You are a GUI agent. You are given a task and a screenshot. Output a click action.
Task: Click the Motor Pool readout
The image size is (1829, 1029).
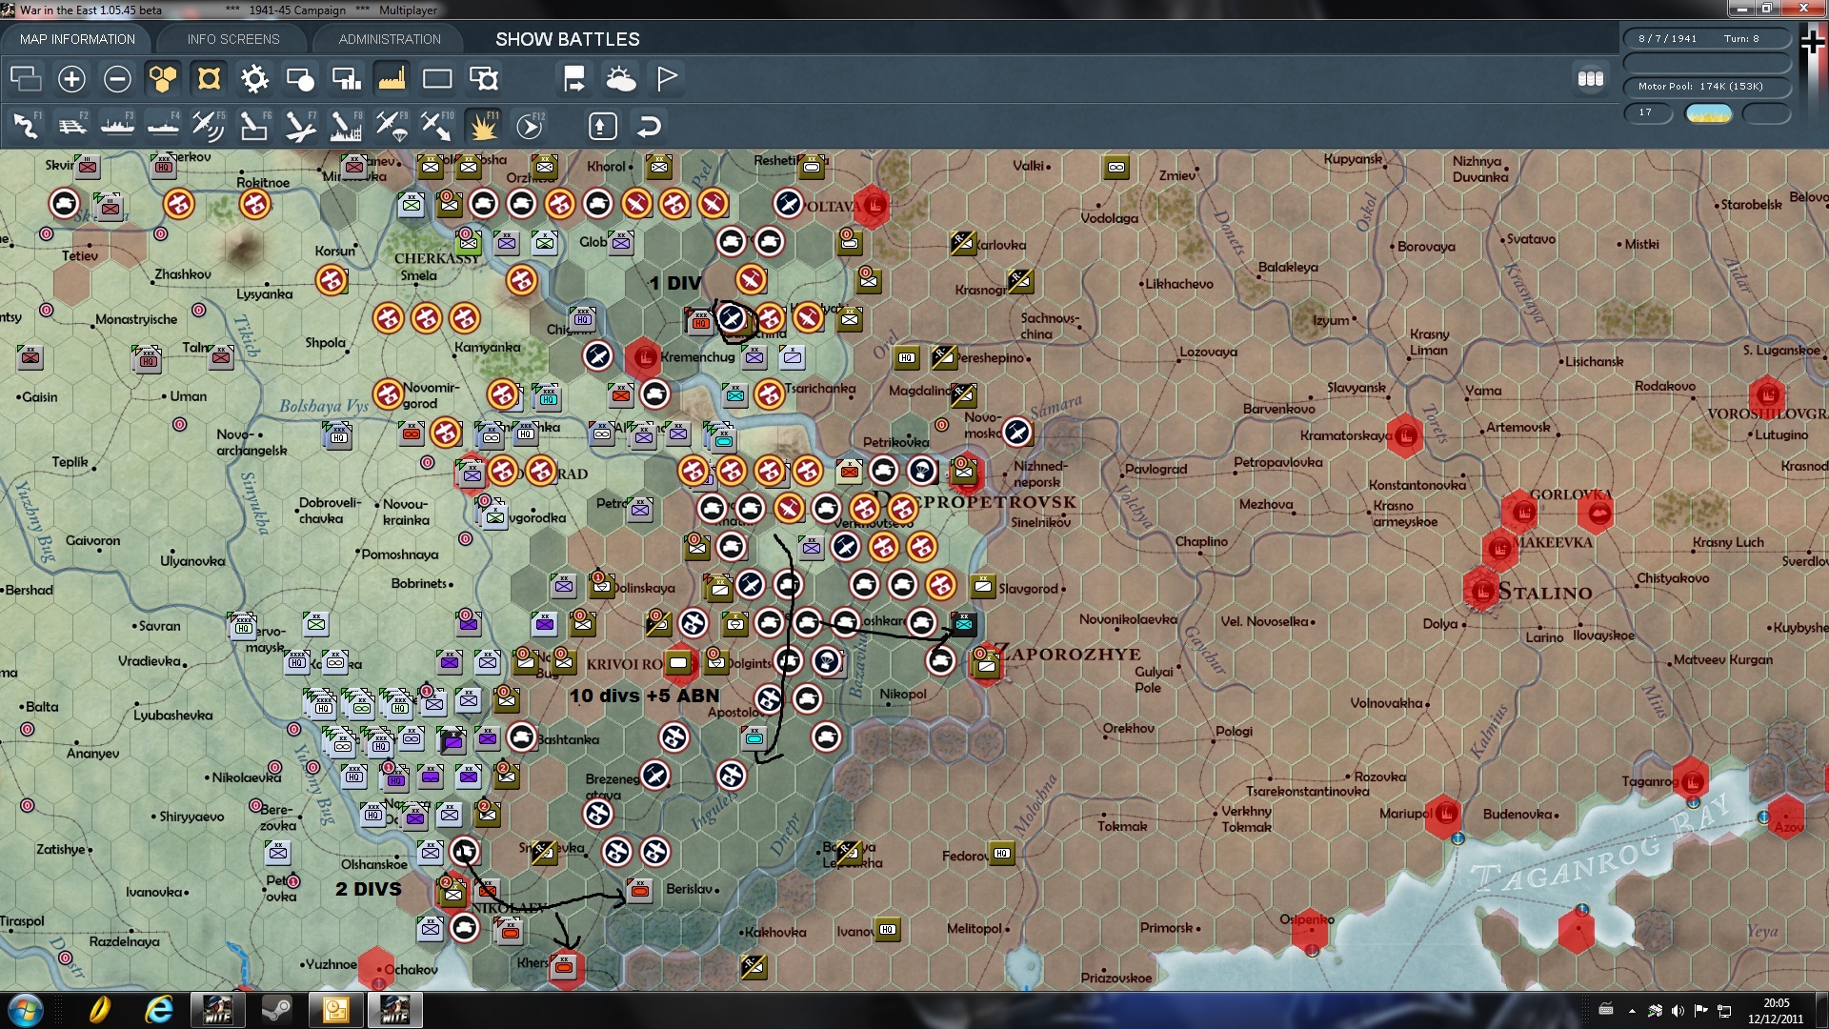pos(1707,87)
